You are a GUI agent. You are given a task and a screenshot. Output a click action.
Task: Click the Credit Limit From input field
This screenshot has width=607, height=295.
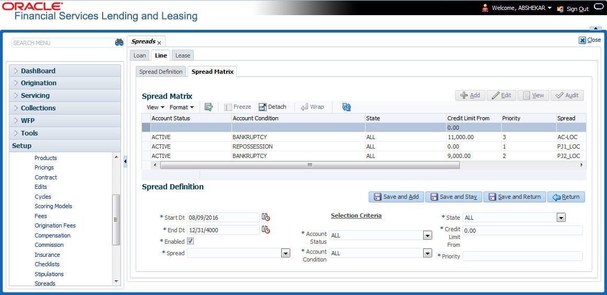click(x=523, y=231)
